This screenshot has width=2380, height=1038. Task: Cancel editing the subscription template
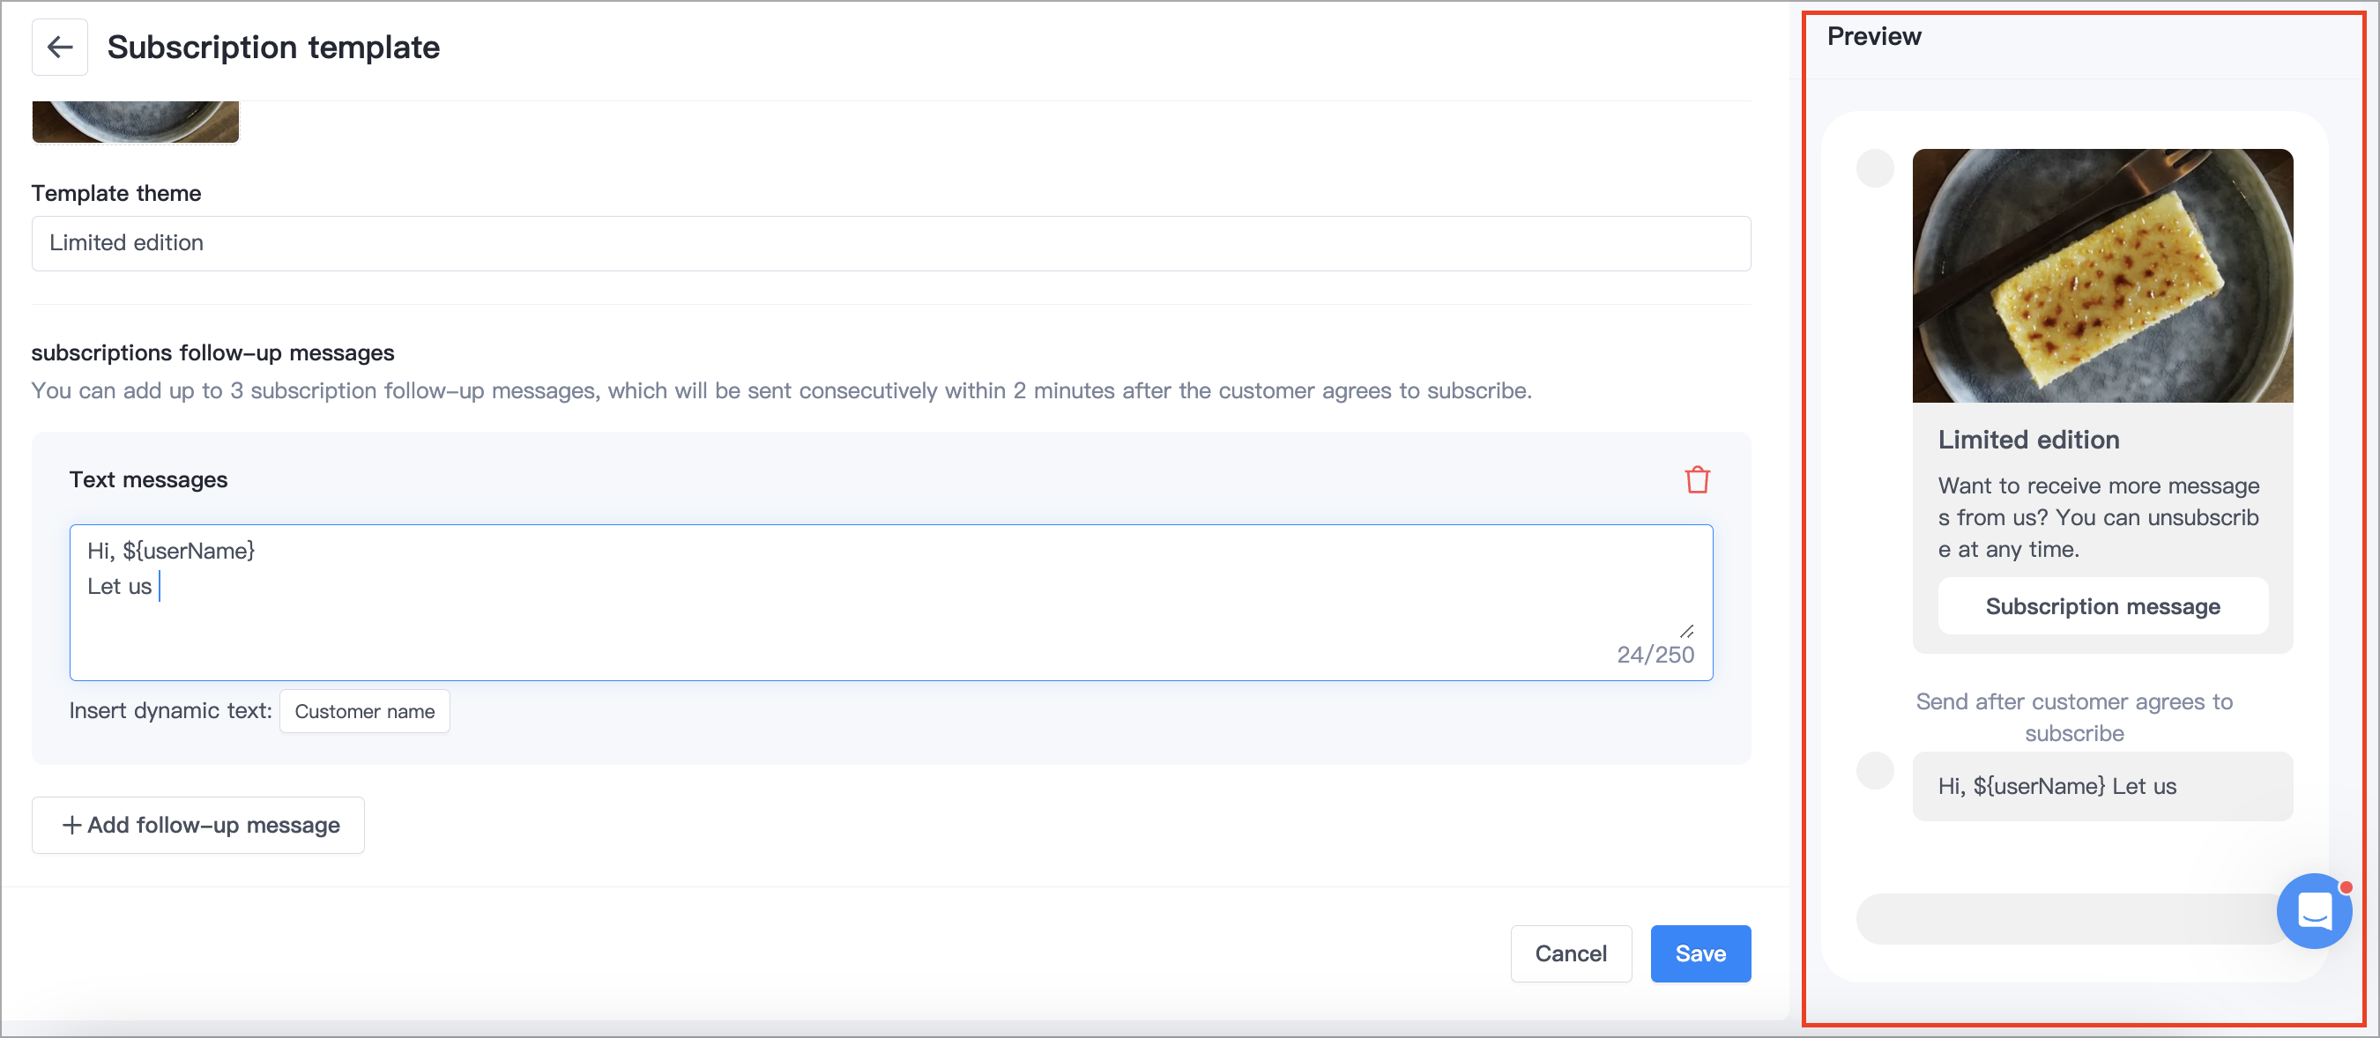coord(1571,953)
